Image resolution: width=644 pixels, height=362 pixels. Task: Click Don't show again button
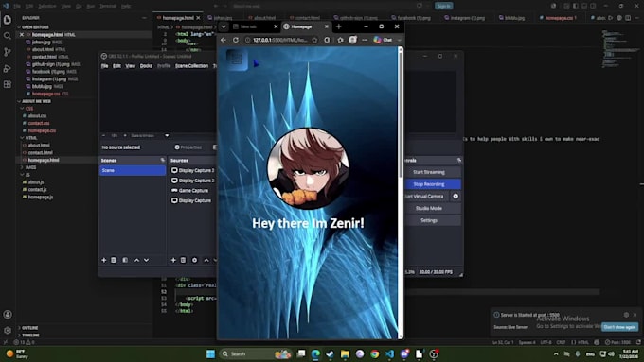click(x=619, y=327)
